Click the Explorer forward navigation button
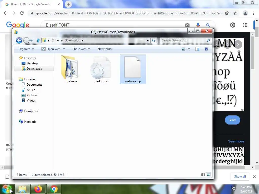Viewport: 259px width, 194px height. pos(26,40)
